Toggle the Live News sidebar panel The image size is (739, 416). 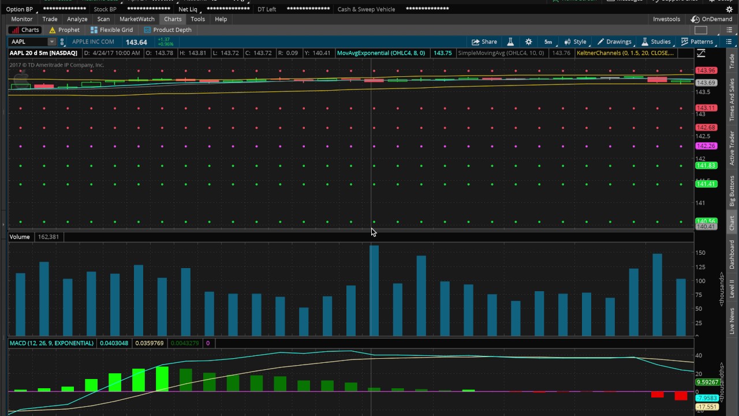tap(732, 321)
